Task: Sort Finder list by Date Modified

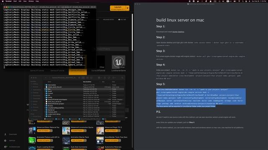Action: tap(87, 82)
